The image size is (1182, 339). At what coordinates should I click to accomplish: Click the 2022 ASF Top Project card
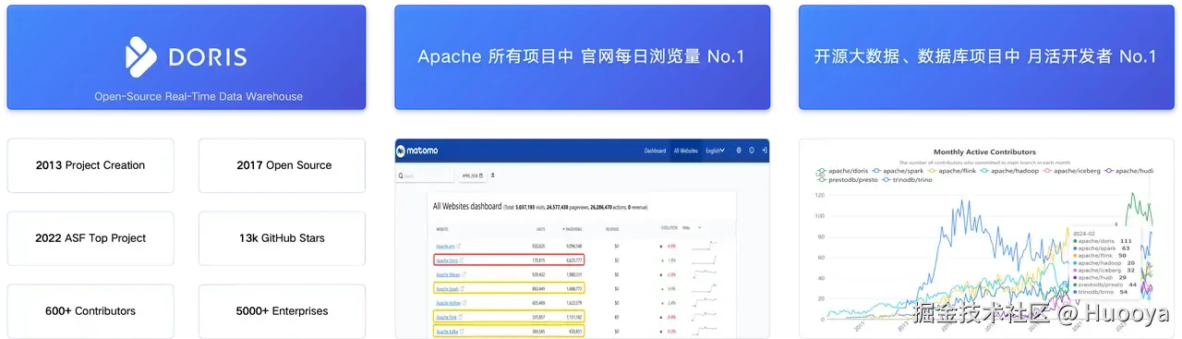[90, 238]
